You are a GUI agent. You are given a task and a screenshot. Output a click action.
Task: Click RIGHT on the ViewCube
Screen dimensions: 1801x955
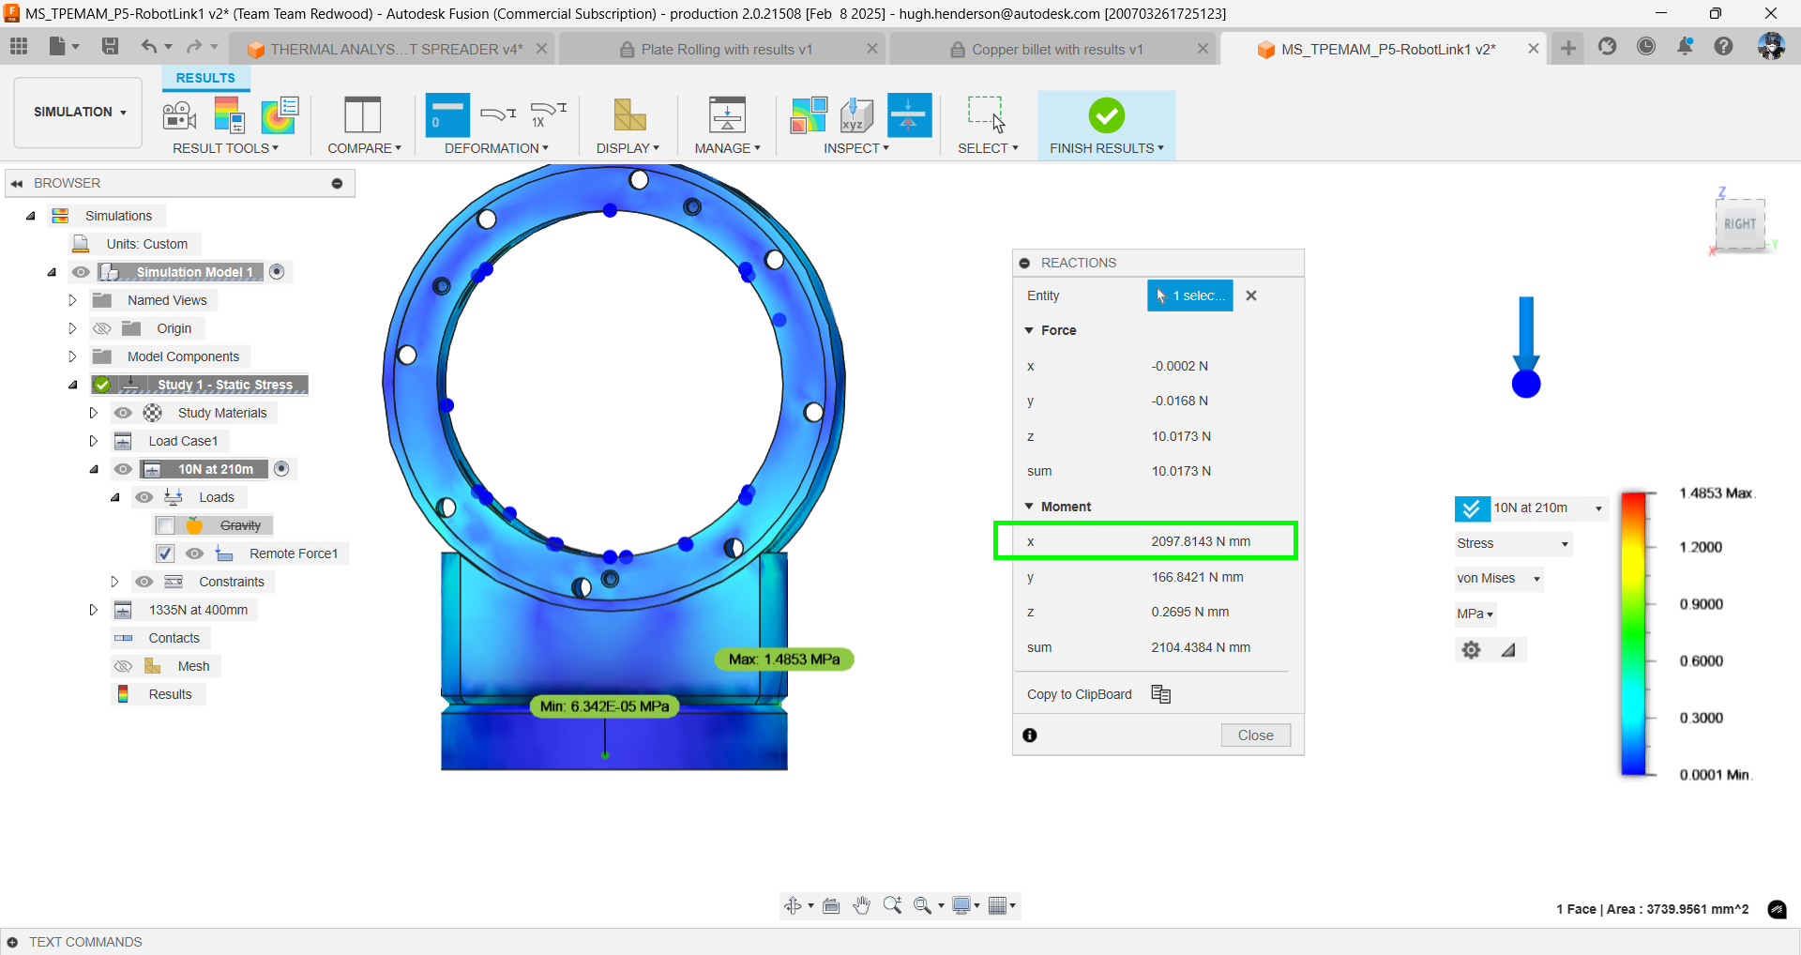point(1740,223)
